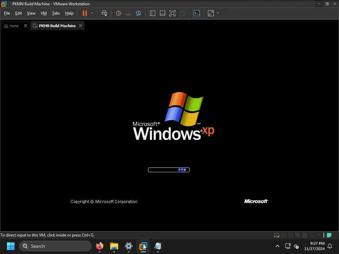Revert the virtual machine to its snapshot
339x254 pixels.
point(129,13)
